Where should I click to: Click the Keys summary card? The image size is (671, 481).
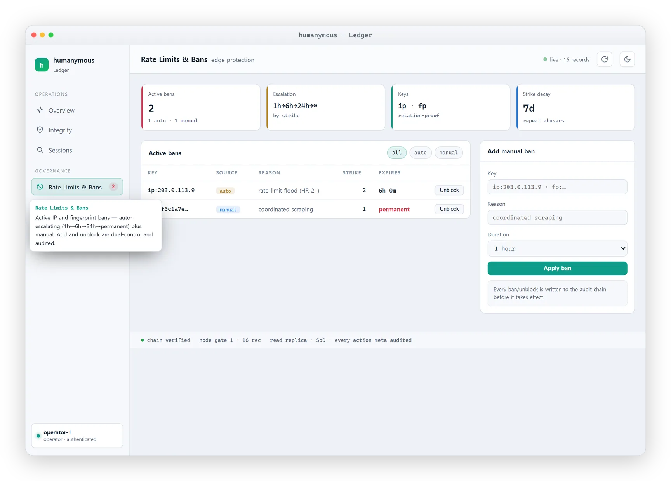click(451, 108)
